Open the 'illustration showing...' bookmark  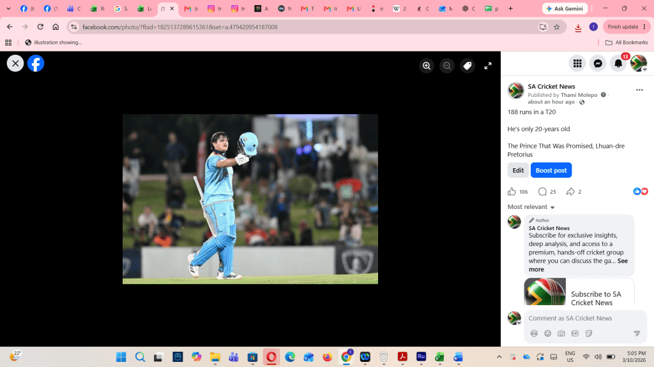click(x=54, y=43)
